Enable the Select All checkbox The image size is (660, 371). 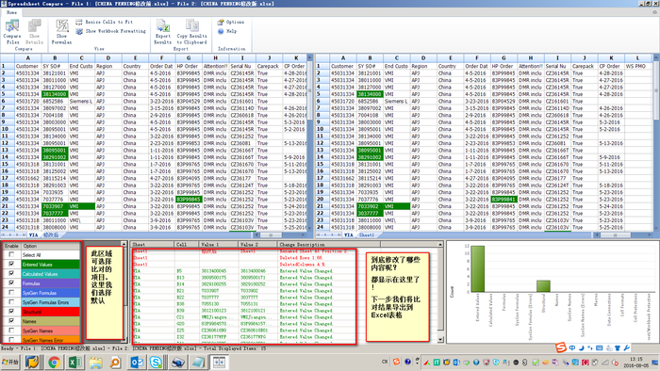[x=11, y=254]
